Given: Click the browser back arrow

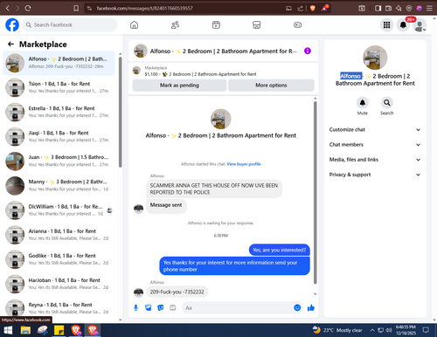Looking at the screenshot, I should pyautogui.click(x=8, y=8).
